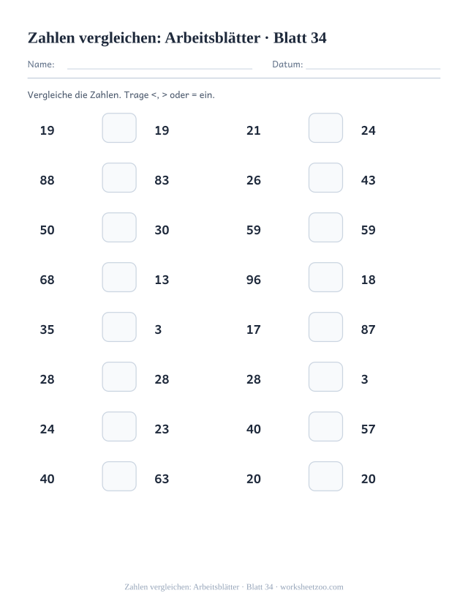This screenshot has width=468, height=607.
Task: Click the Name line field
Action: click(159, 65)
